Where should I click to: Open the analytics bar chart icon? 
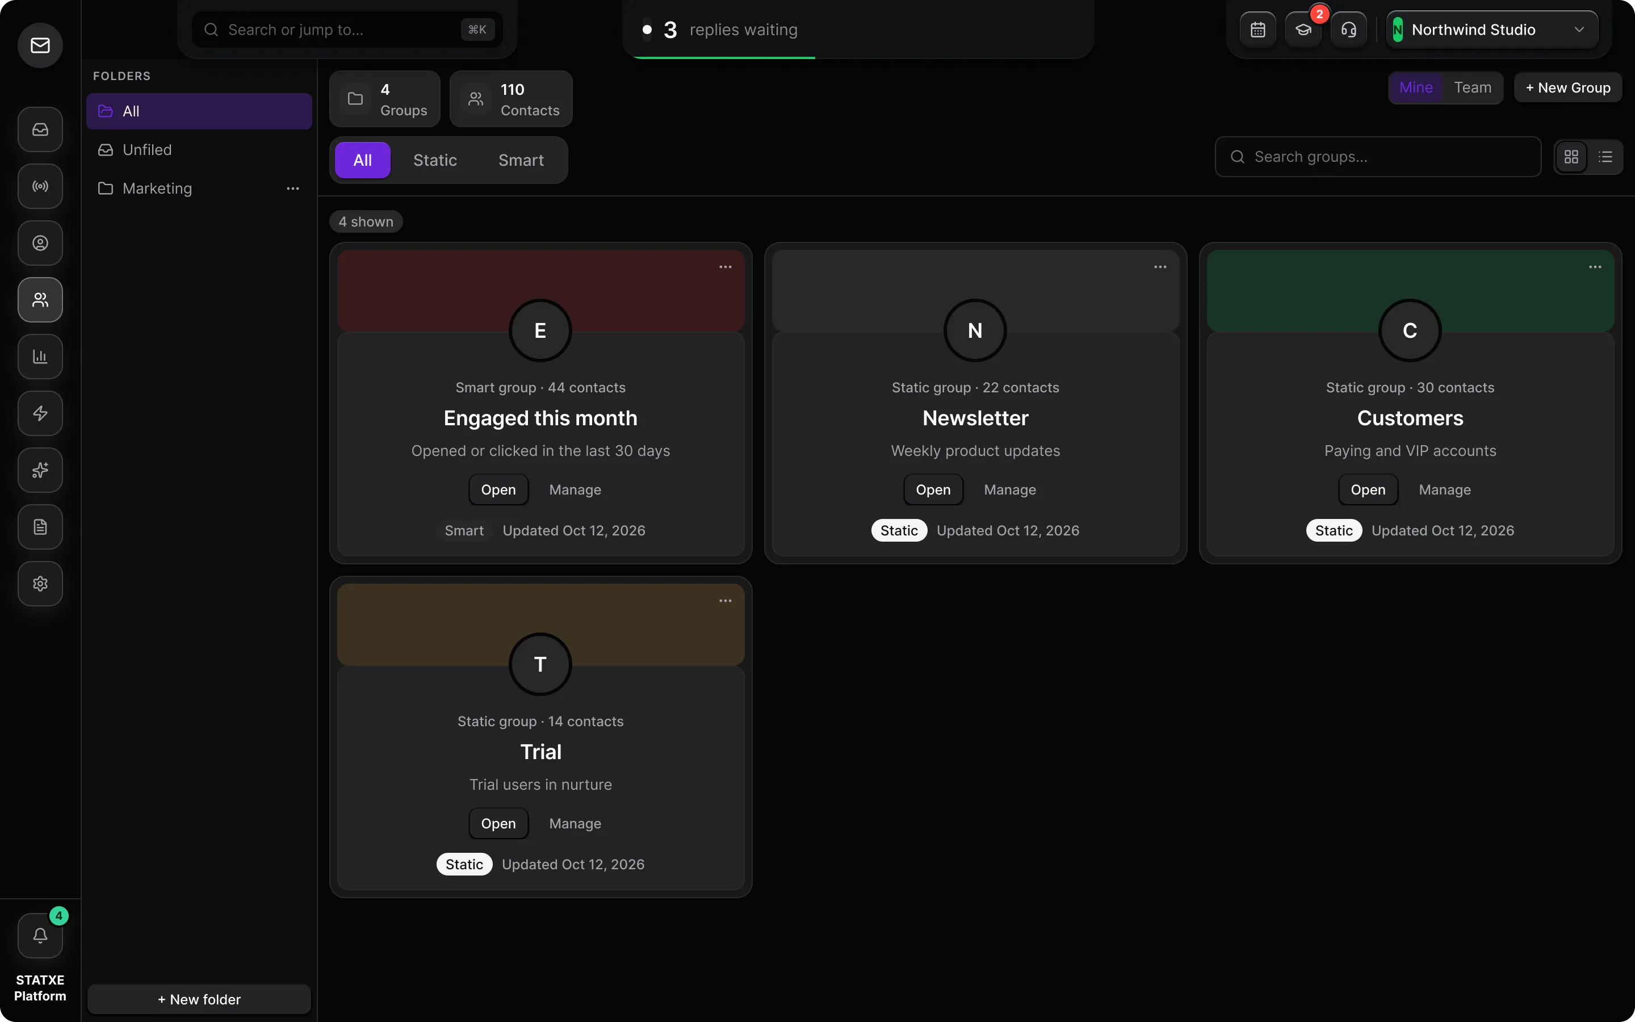[40, 356]
